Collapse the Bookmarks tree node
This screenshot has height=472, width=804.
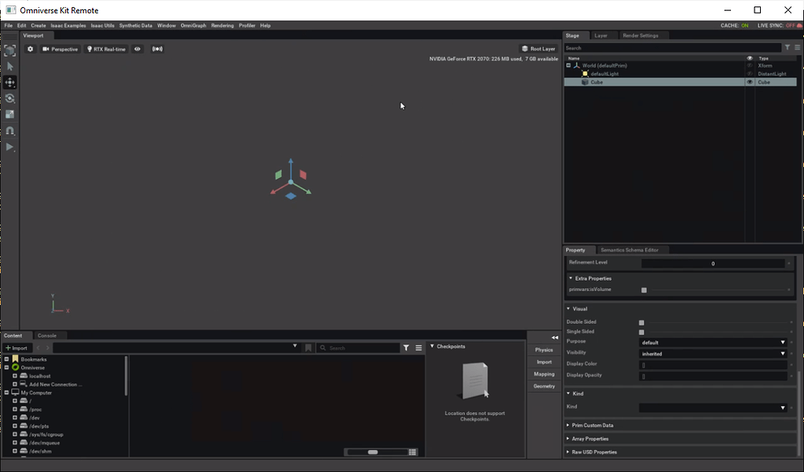coord(6,359)
